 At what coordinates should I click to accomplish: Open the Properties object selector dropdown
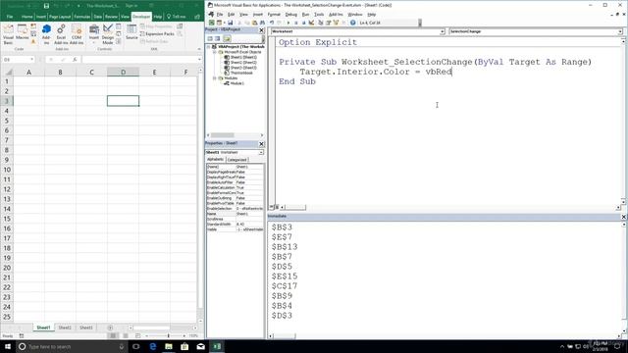click(x=261, y=153)
